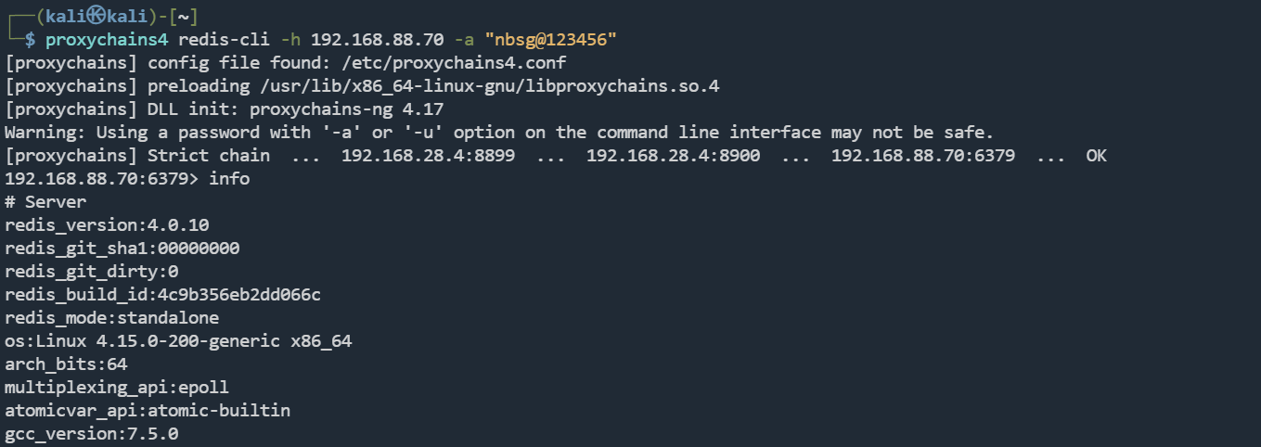Click the redis_mode:standalone line
The image size is (1261, 447).
pyautogui.click(x=111, y=318)
